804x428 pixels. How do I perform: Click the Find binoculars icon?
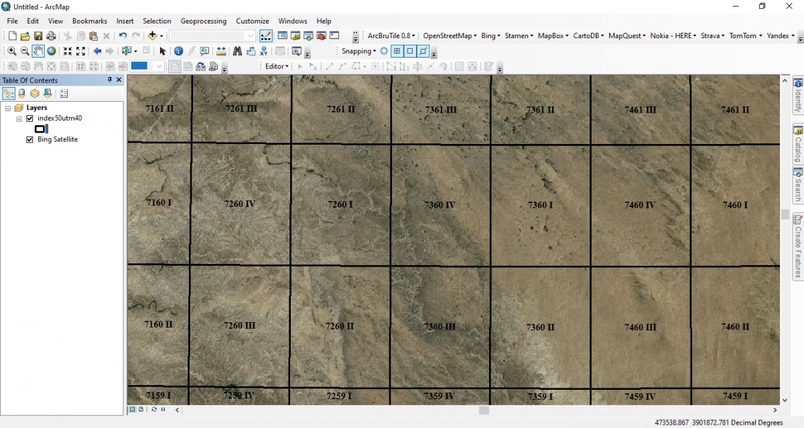[237, 51]
